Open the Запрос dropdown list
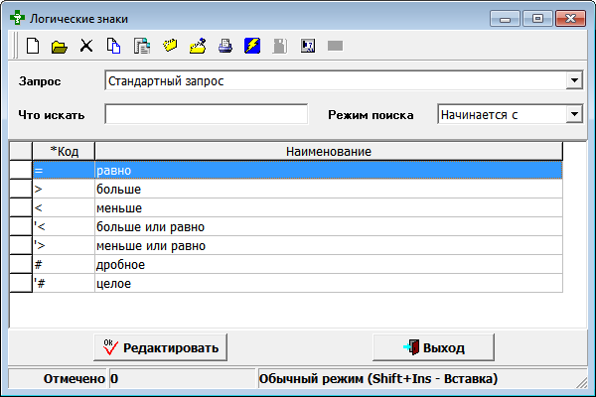The height and width of the screenshot is (397, 596). 574,80
